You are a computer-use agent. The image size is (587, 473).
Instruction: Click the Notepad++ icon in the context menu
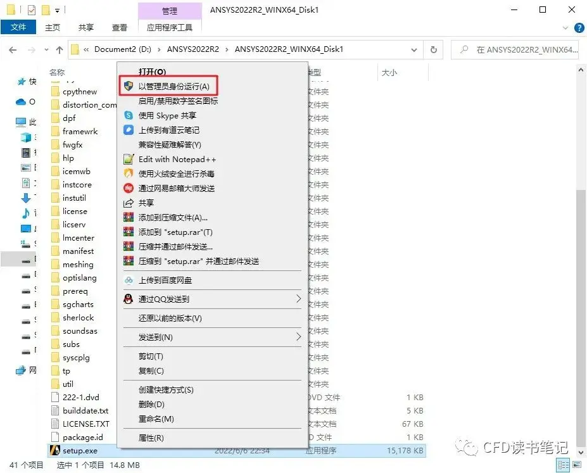(x=129, y=159)
